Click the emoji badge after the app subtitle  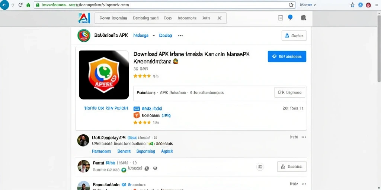(176, 61)
